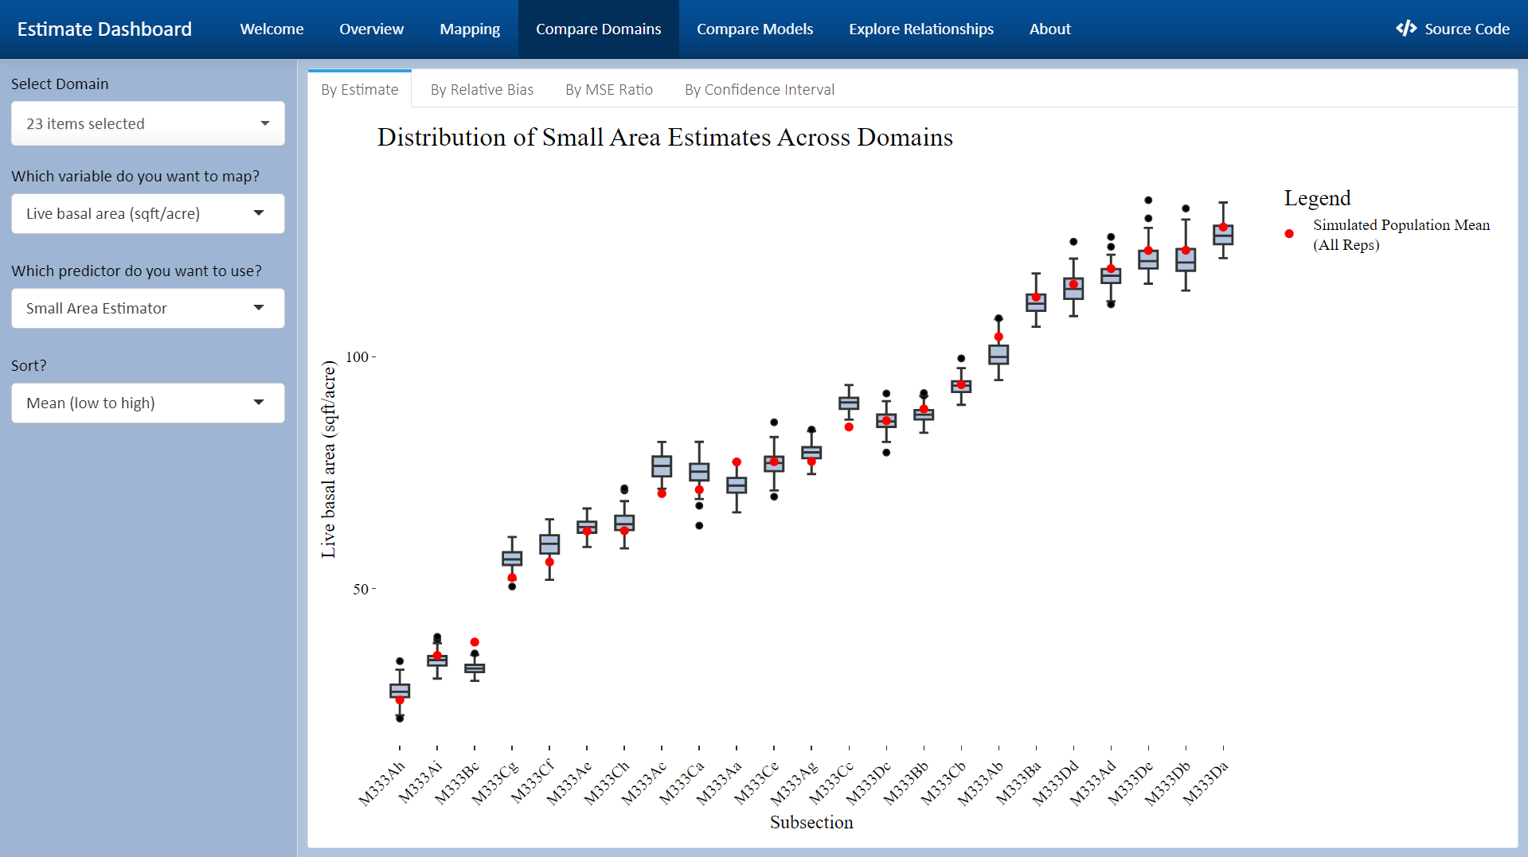
Task: Click the x-axis label M333Bb
Action: tap(906, 784)
